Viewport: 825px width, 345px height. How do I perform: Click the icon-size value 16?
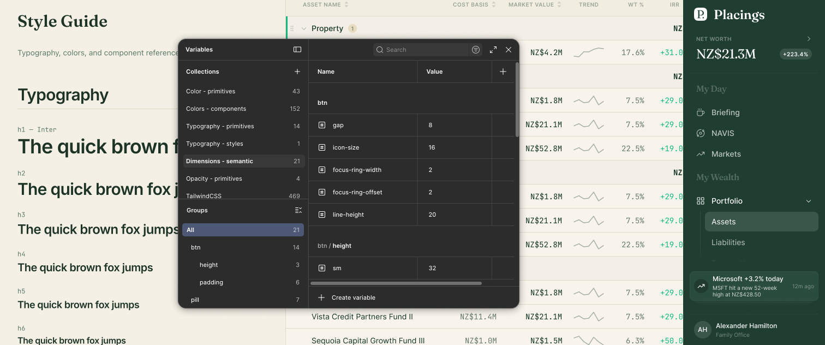[x=432, y=147]
